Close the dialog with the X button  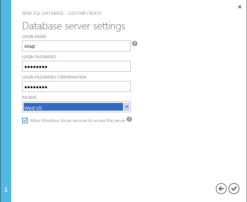tap(239, 7)
